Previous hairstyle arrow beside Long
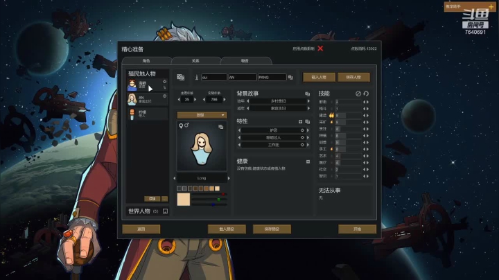499x280 pixels. point(175,178)
